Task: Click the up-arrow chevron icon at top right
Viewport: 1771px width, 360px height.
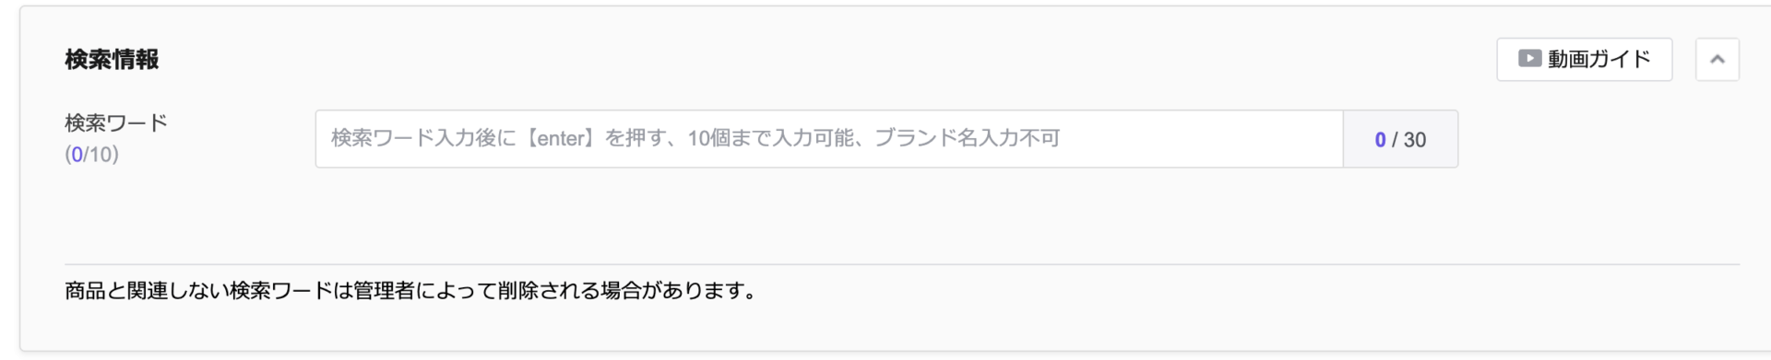Action: 1717,59
